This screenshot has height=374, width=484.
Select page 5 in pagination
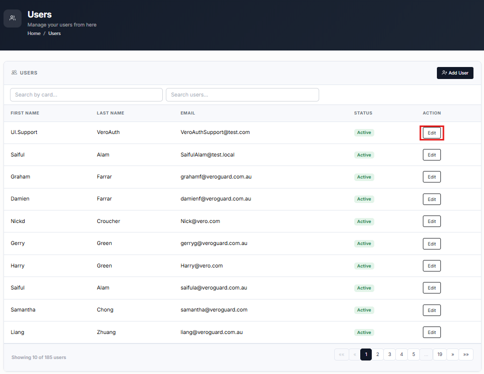tap(414, 354)
